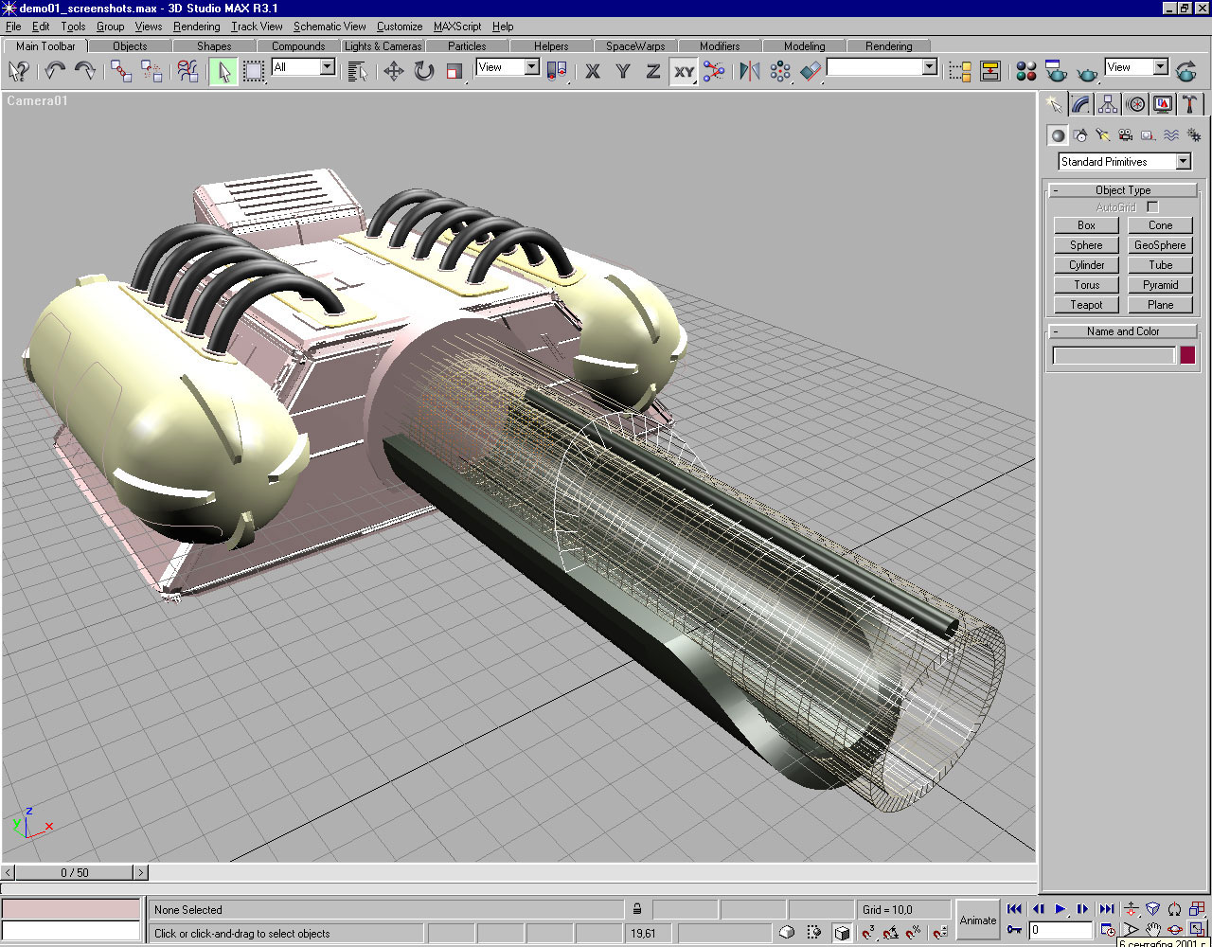Toggle restrict to XY plane button

point(684,71)
